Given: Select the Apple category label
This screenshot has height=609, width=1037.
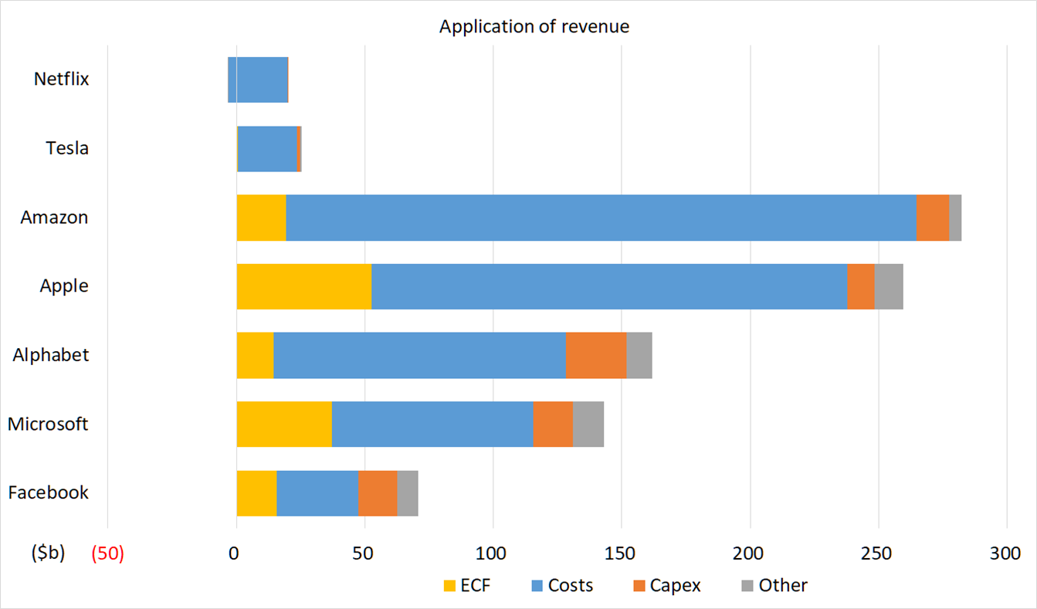Looking at the screenshot, I should tap(64, 286).
